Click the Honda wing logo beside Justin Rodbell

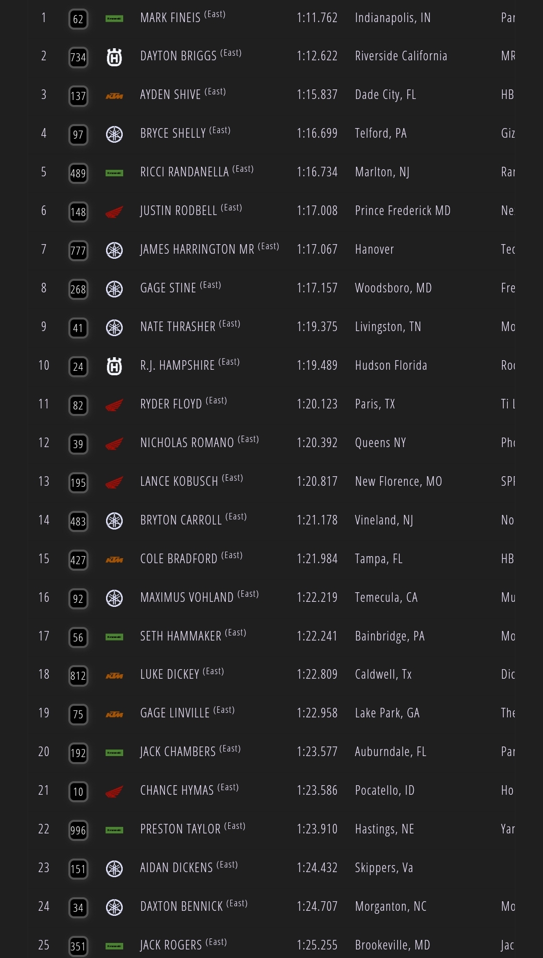point(114,212)
